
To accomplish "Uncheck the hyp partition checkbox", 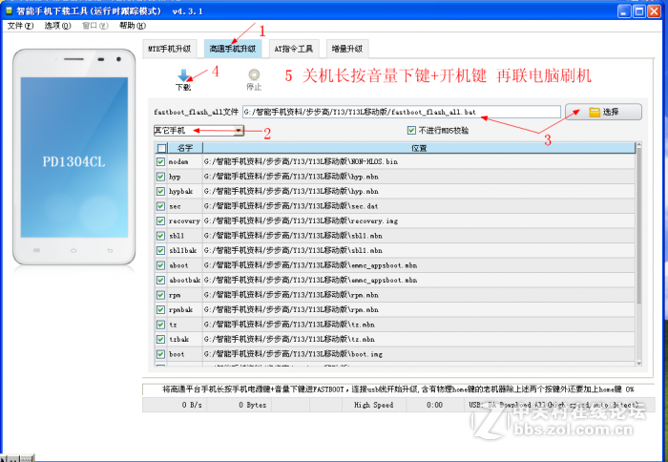I will pyautogui.click(x=160, y=177).
